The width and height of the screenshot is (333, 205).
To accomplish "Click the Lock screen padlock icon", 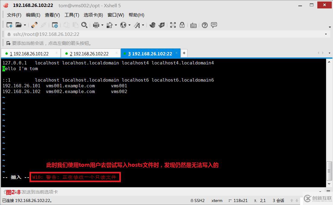I will coord(182,25).
